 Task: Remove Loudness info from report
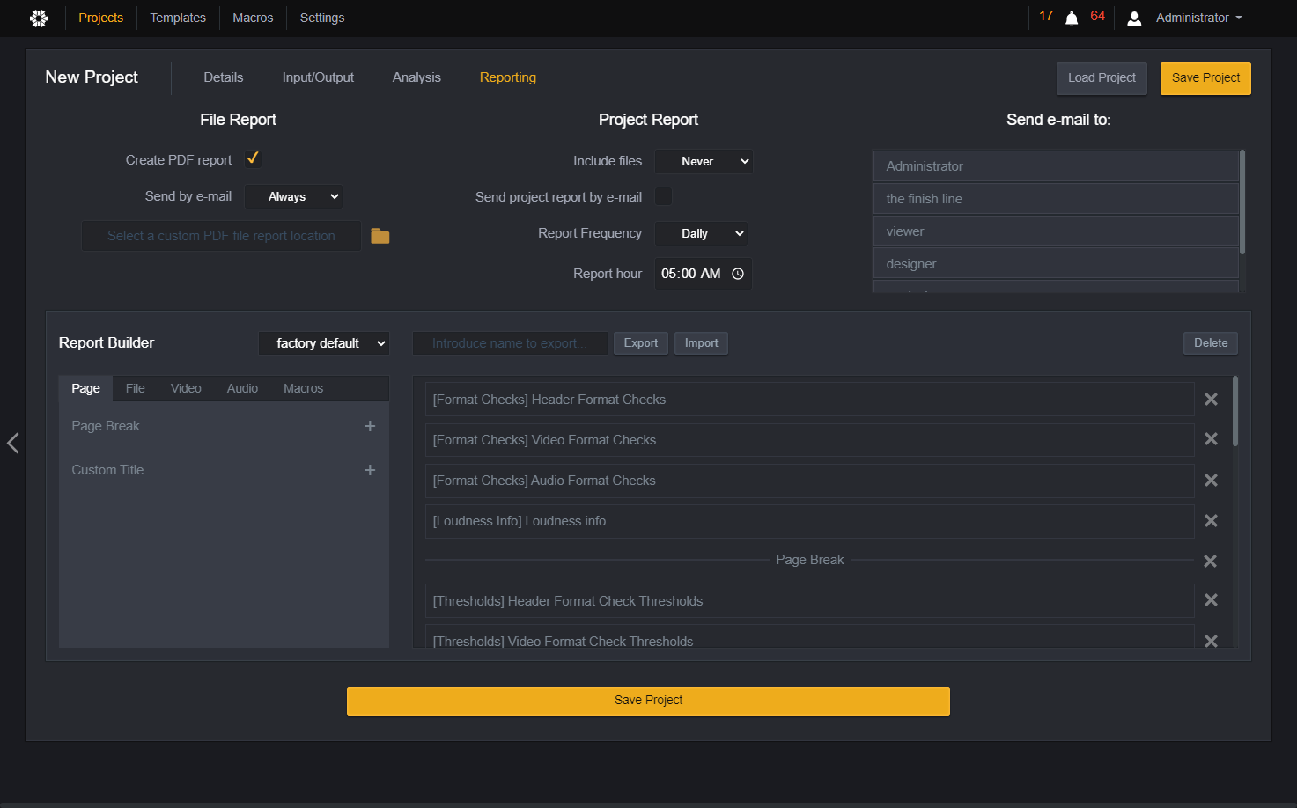point(1211,521)
